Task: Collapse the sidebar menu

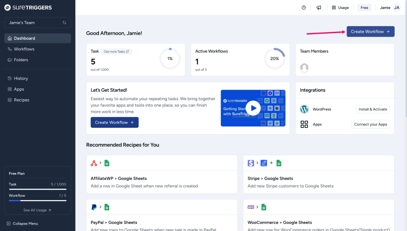Action: point(23,223)
